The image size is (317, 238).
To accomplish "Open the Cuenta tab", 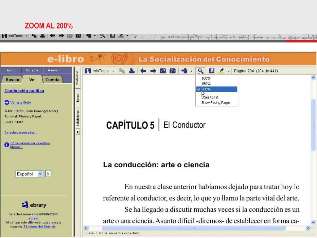I will pyautogui.click(x=52, y=80).
